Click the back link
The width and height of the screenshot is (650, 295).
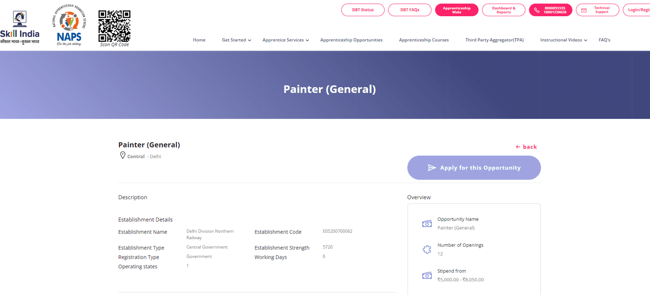pyautogui.click(x=526, y=147)
